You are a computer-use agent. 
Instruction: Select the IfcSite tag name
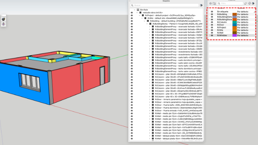coord(220,30)
